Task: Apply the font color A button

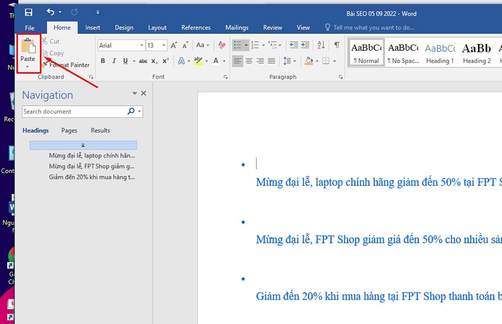Action: point(216,61)
